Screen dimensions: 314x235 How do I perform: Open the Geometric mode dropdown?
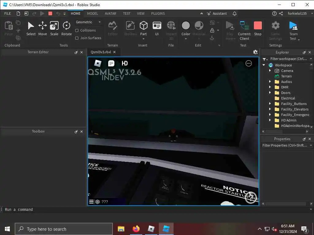88,22
